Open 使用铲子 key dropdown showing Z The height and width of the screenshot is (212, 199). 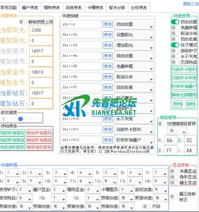pos(25,190)
